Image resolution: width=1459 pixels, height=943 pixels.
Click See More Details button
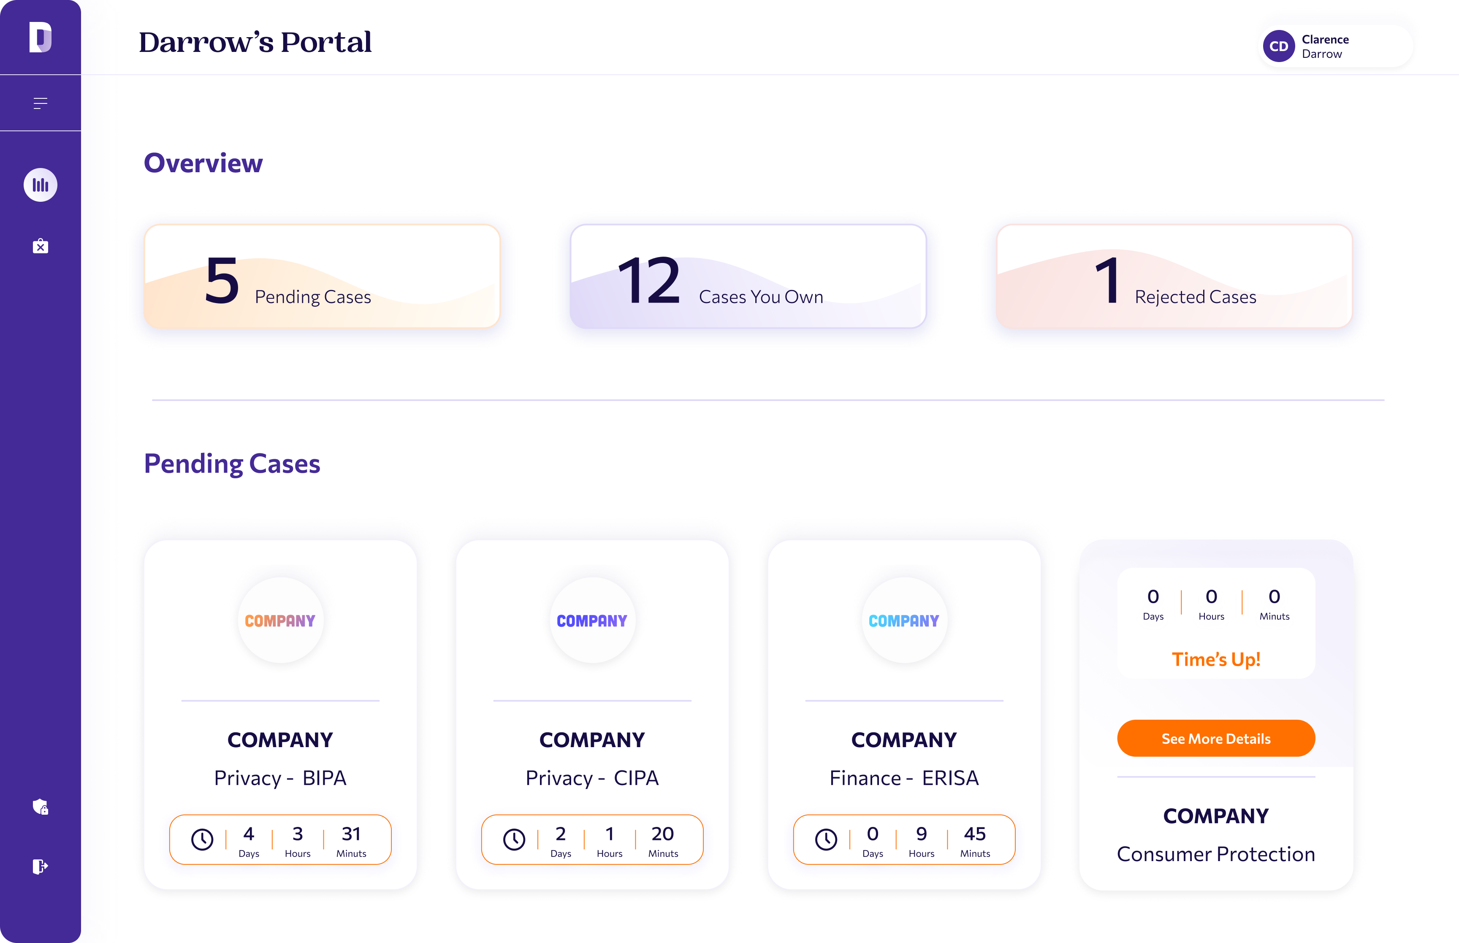pyautogui.click(x=1215, y=738)
